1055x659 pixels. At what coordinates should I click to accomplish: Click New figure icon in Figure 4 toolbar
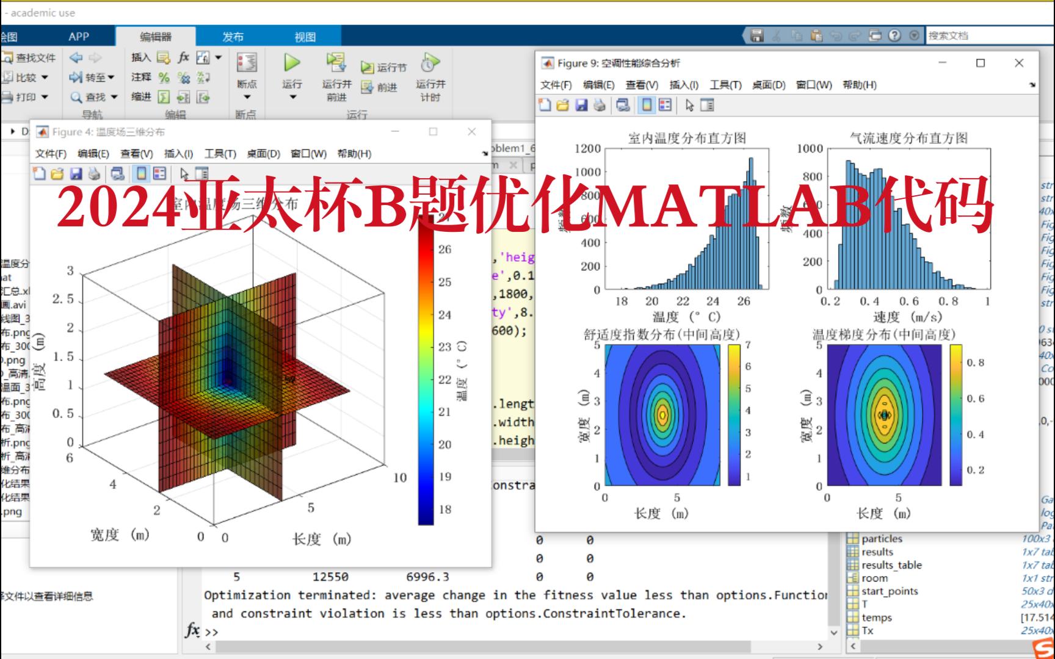[39, 174]
